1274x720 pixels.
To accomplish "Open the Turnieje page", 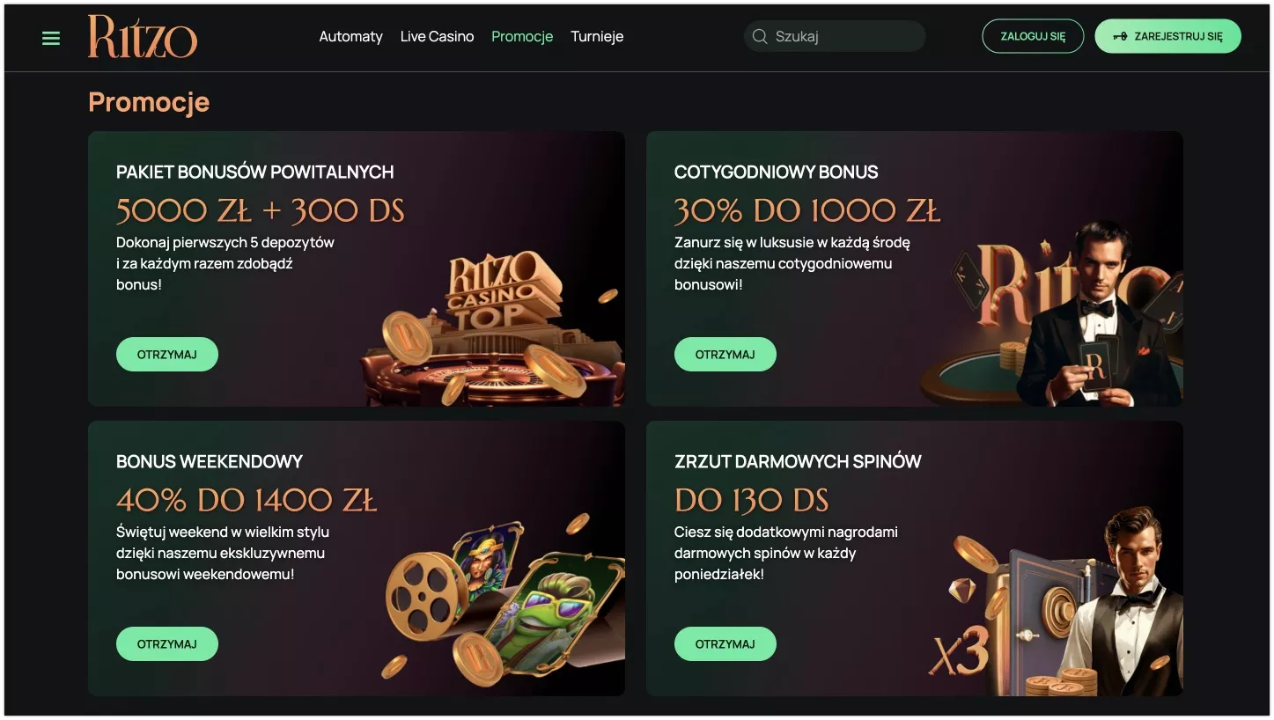I will coord(597,36).
